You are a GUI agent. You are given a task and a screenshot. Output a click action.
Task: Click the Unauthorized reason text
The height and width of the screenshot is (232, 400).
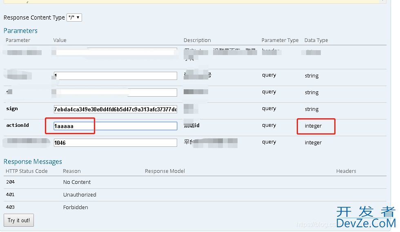point(80,194)
